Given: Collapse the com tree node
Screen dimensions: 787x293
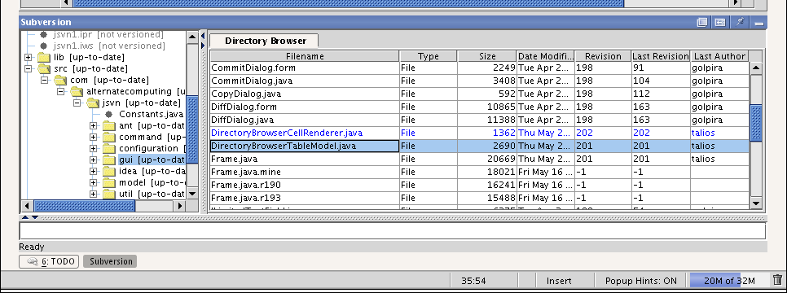Looking at the screenshot, I should tap(45, 81).
